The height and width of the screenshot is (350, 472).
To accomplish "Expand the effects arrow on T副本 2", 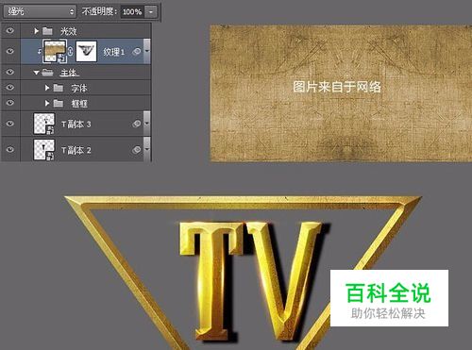I will pyautogui.click(x=147, y=148).
